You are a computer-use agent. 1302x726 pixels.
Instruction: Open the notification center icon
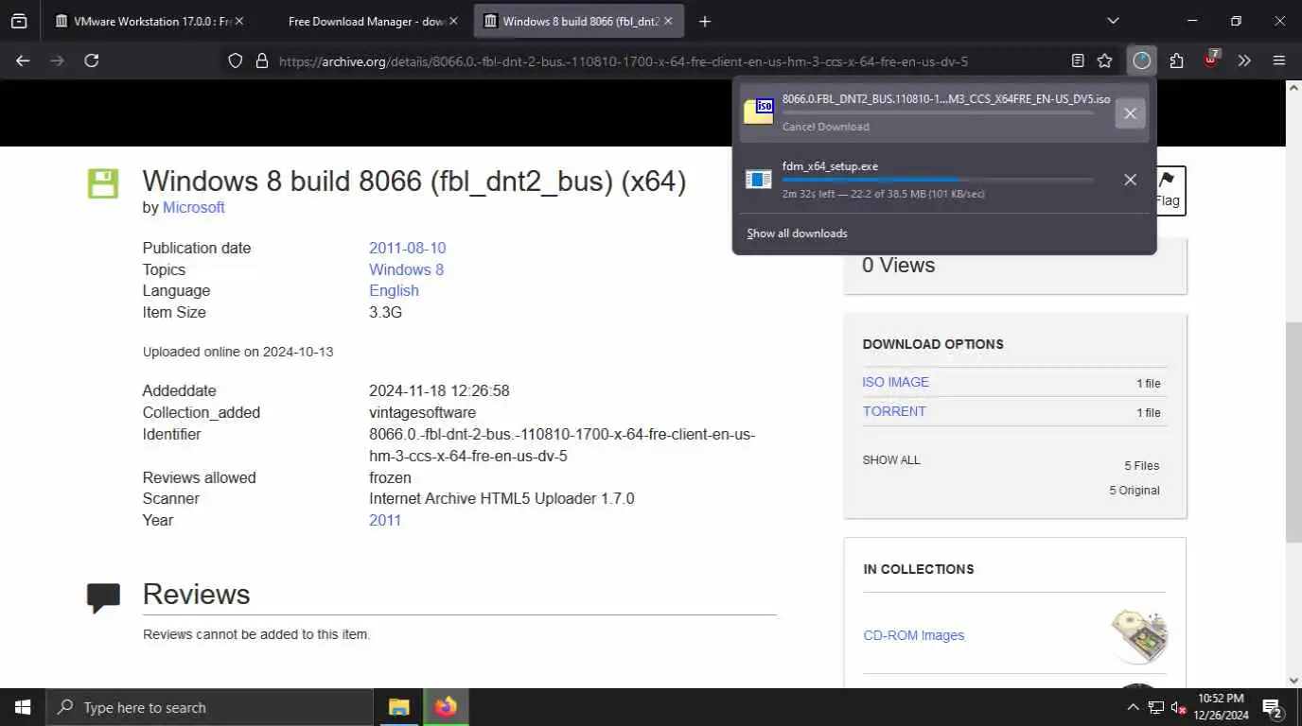pos(1273,708)
